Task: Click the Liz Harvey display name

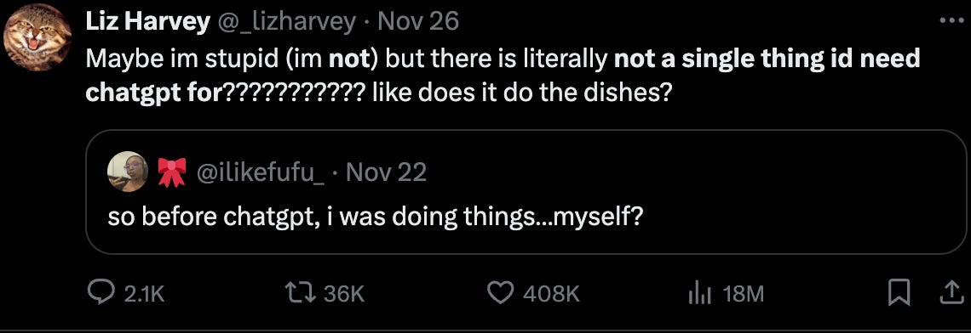Action: [x=147, y=22]
